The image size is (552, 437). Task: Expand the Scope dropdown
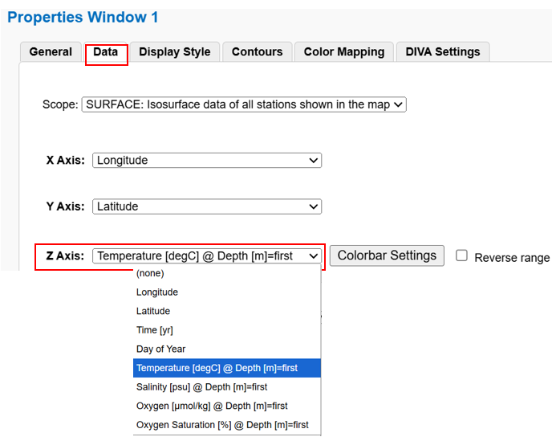[244, 104]
